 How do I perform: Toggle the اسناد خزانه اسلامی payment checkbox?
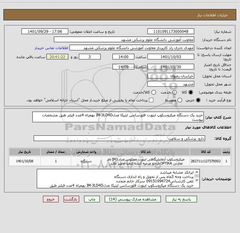151,100
